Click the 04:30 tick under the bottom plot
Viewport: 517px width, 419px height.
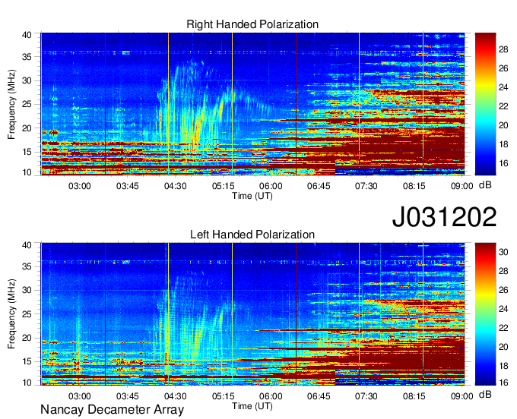(175, 396)
